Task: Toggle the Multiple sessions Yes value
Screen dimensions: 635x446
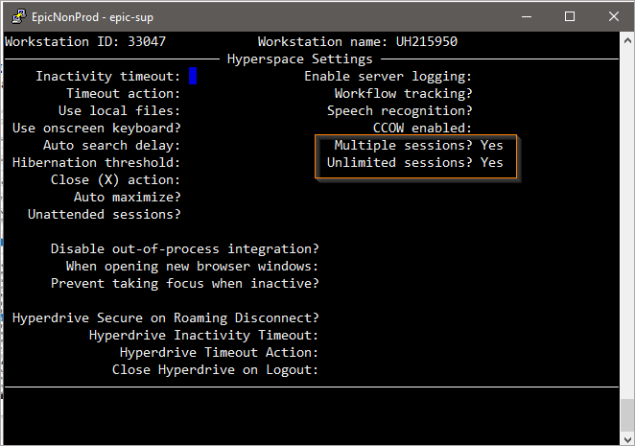Action: pyautogui.click(x=491, y=145)
